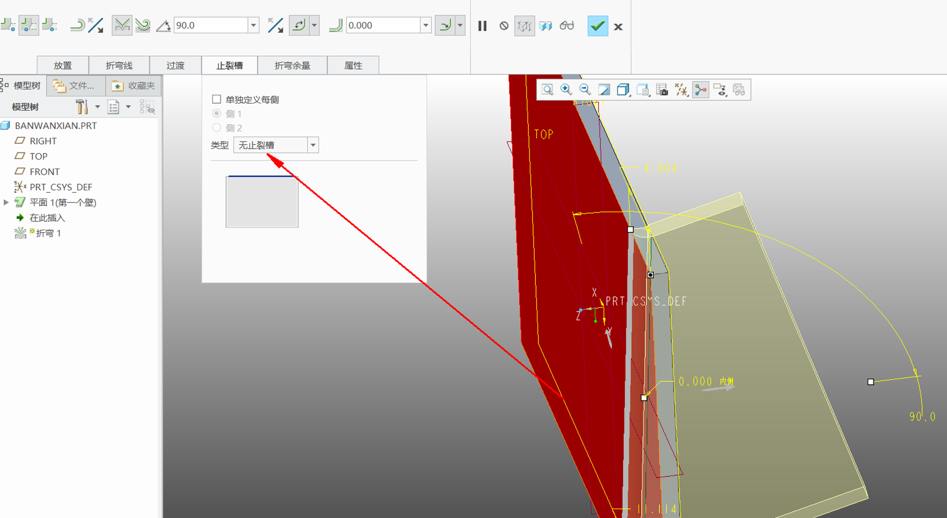Pause the bend feature tool
This screenshot has height=518, width=947.
[x=482, y=26]
